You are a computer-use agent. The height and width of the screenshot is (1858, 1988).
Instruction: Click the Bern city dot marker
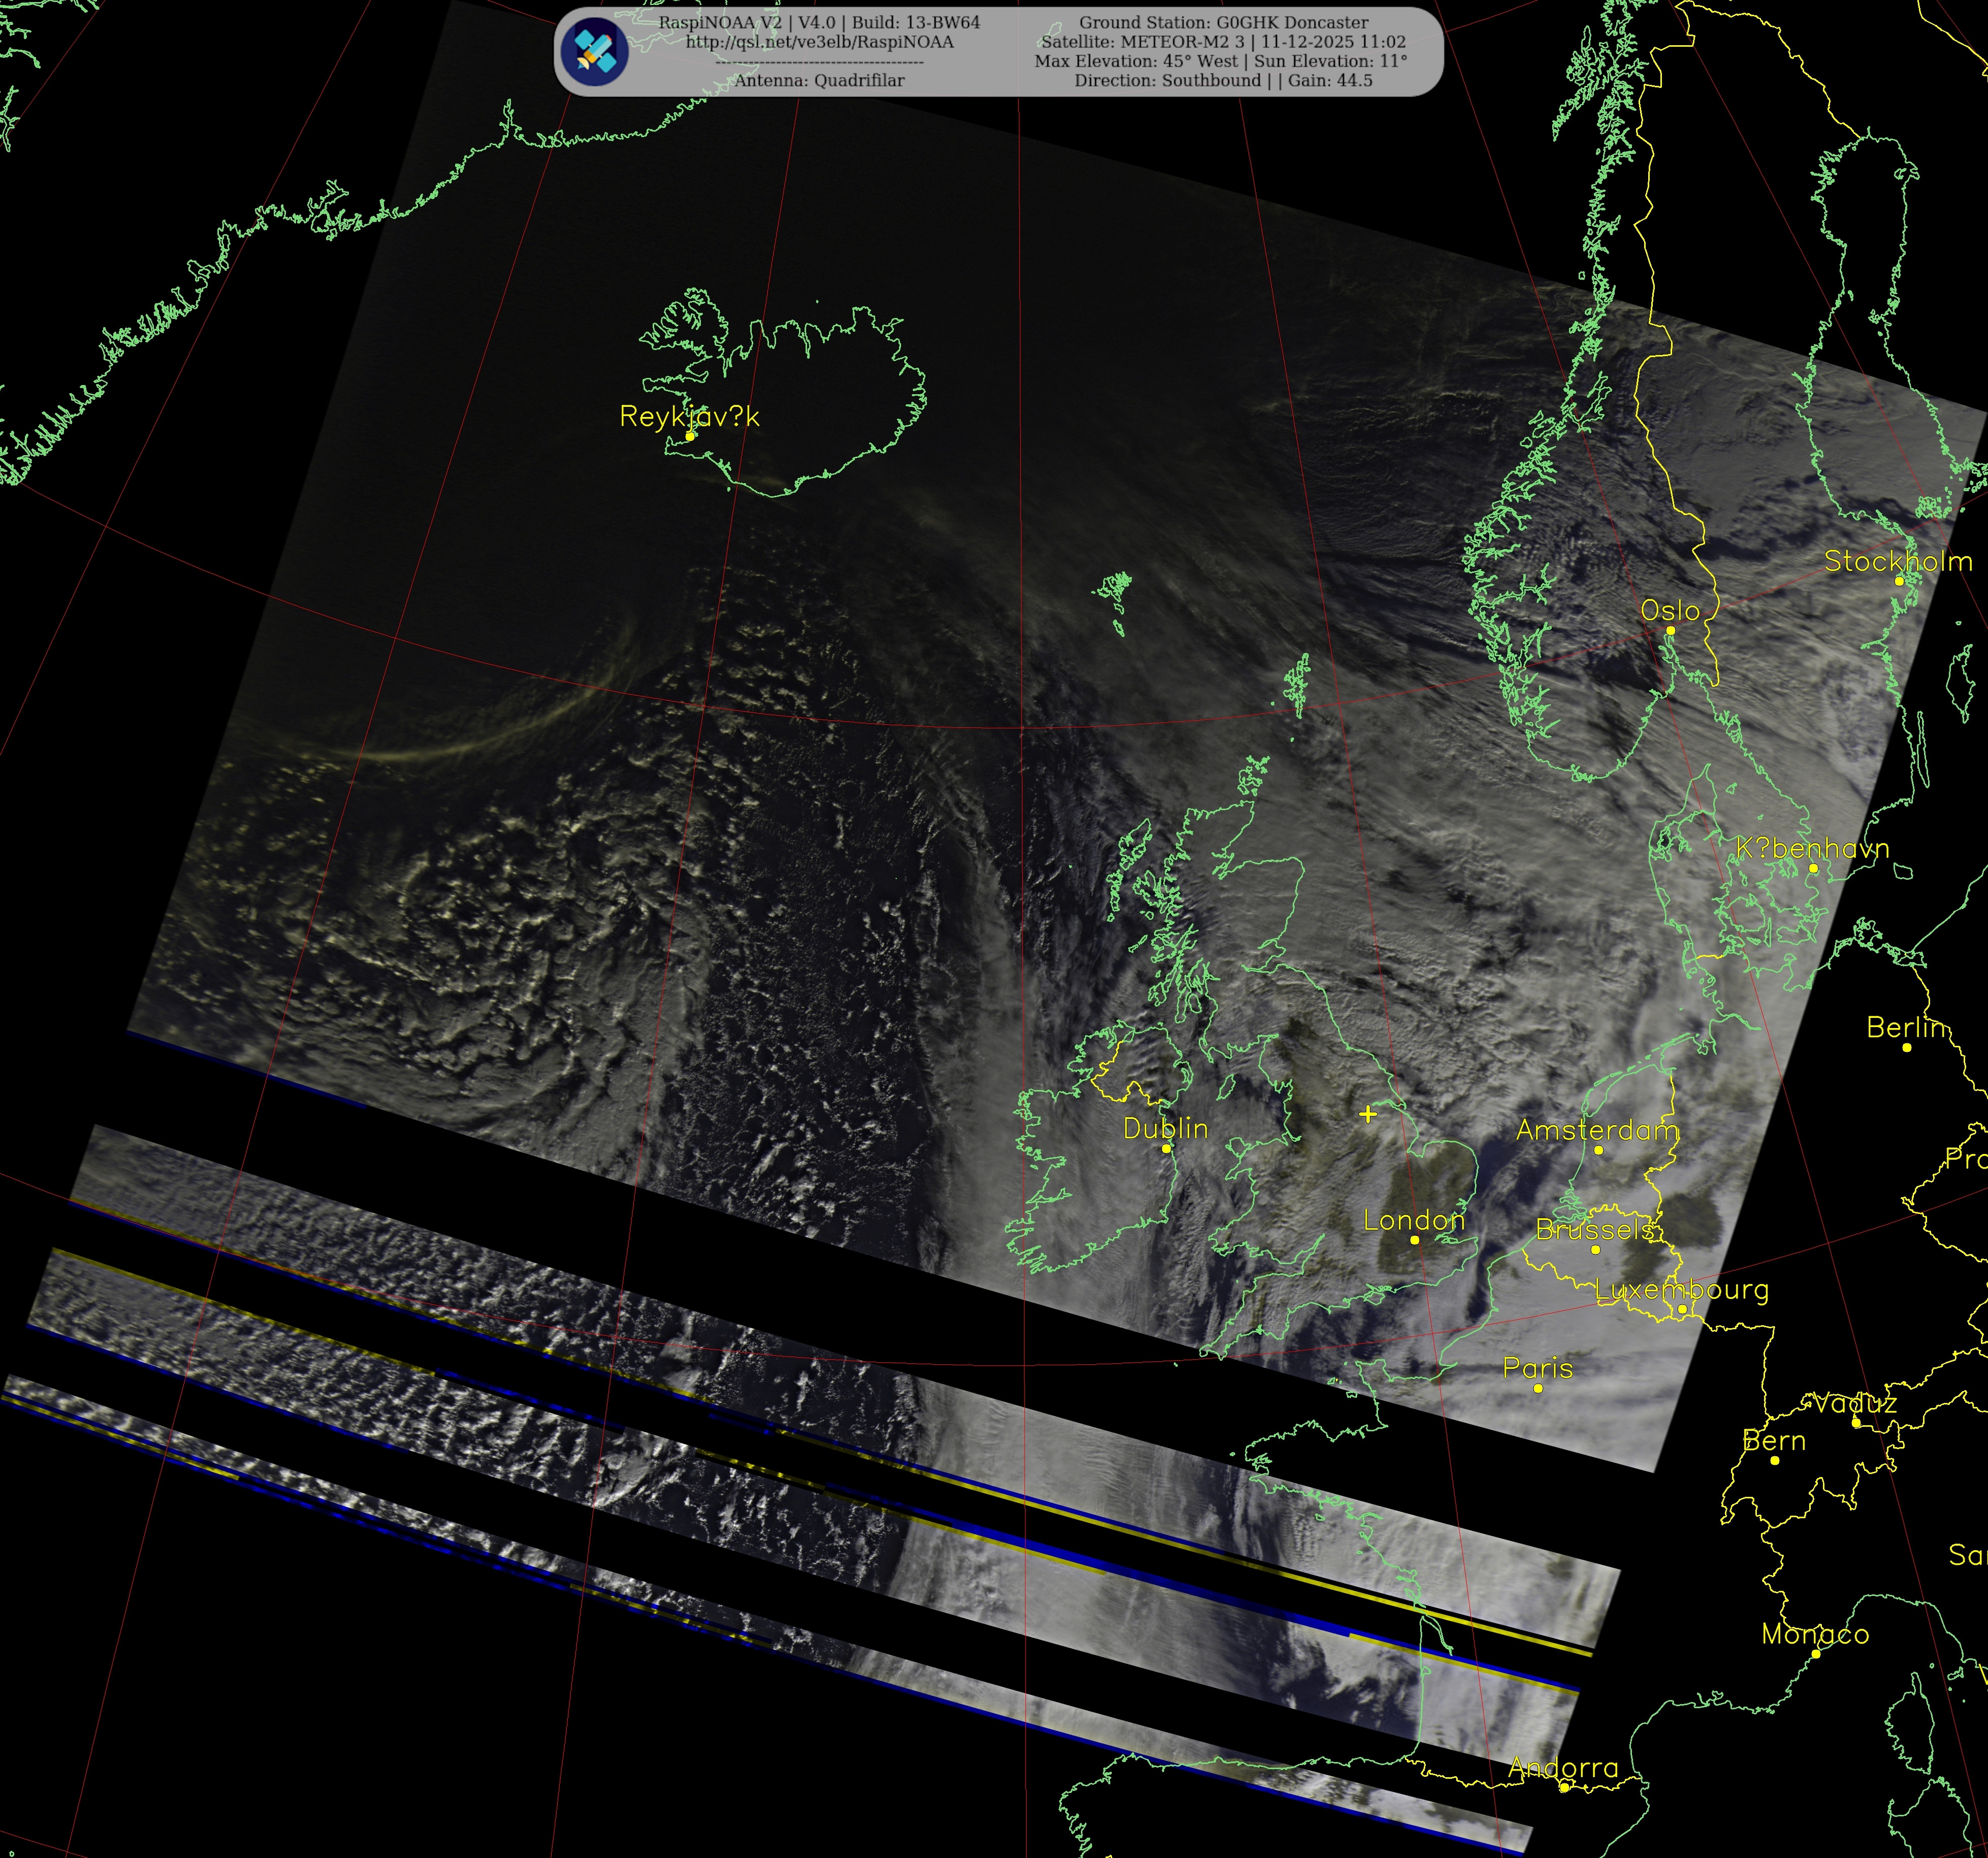pos(1775,1461)
